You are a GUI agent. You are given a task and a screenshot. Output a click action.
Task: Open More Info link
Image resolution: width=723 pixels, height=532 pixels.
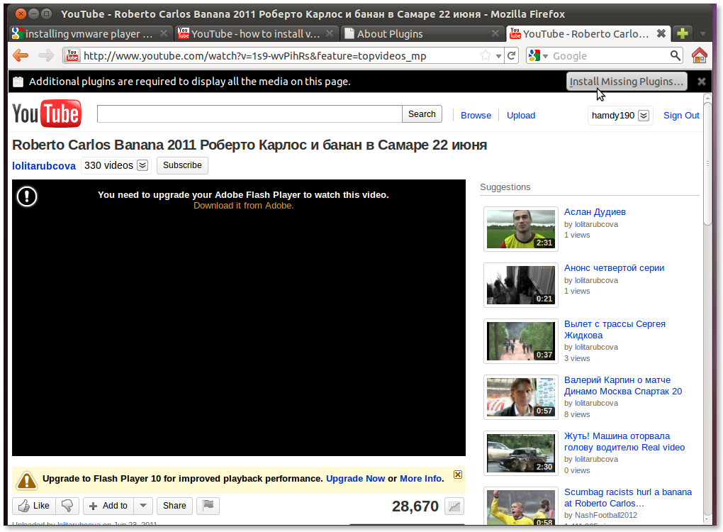420,479
